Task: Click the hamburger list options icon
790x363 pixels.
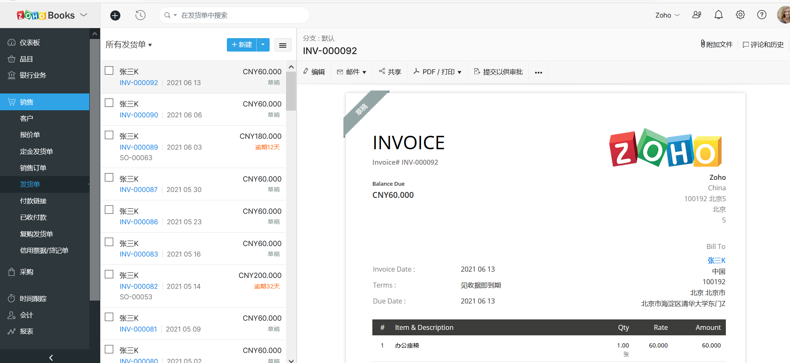Action: click(283, 45)
